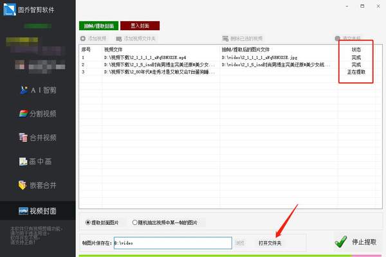Click the 帧图片保存在 path input field
The height and width of the screenshot is (257, 386).
pyautogui.click(x=172, y=243)
